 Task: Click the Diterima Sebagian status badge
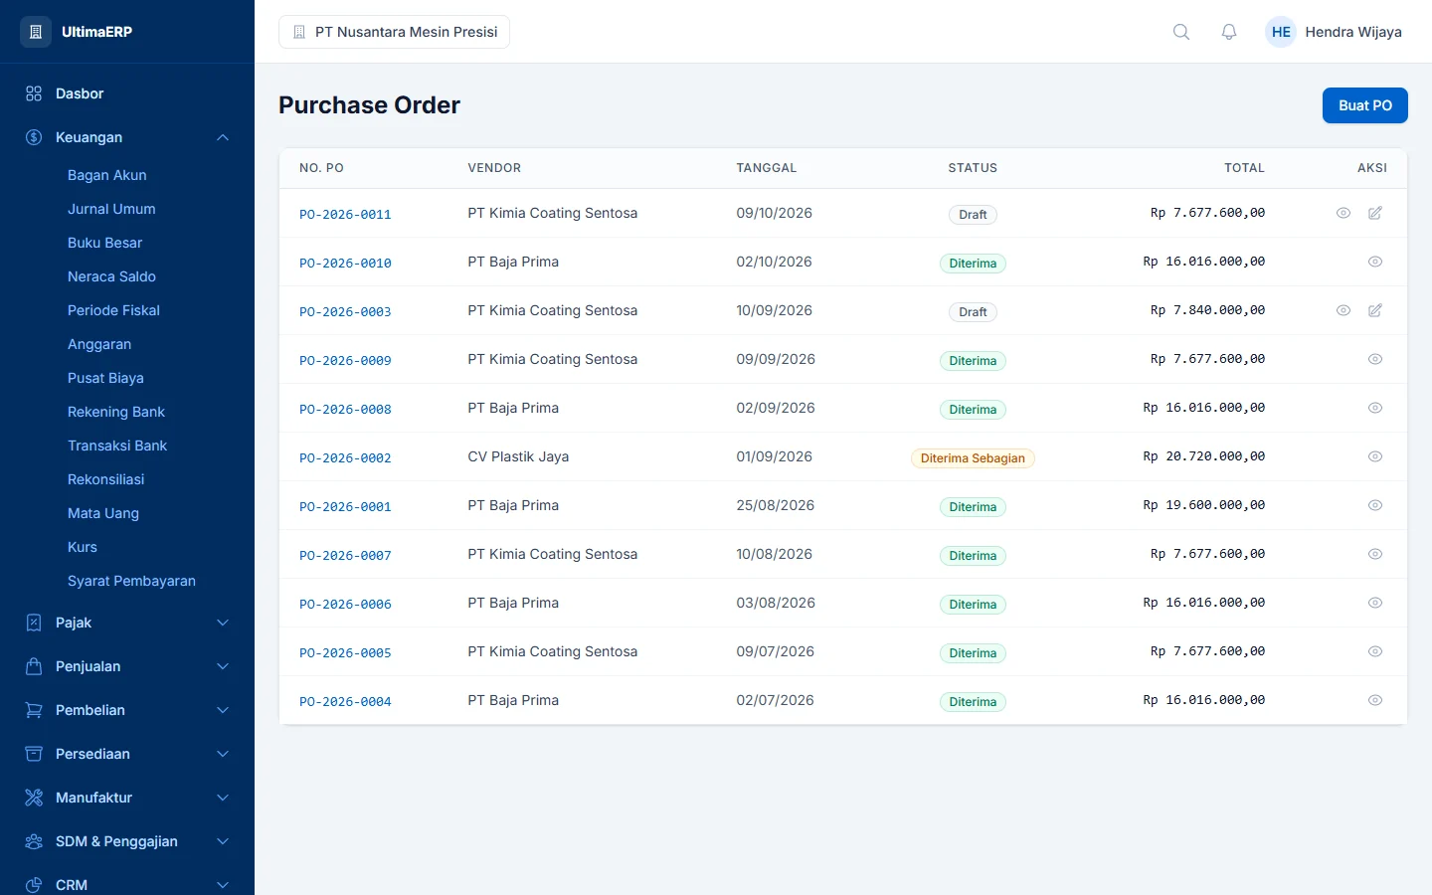pyautogui.click(x=973, y=458)
